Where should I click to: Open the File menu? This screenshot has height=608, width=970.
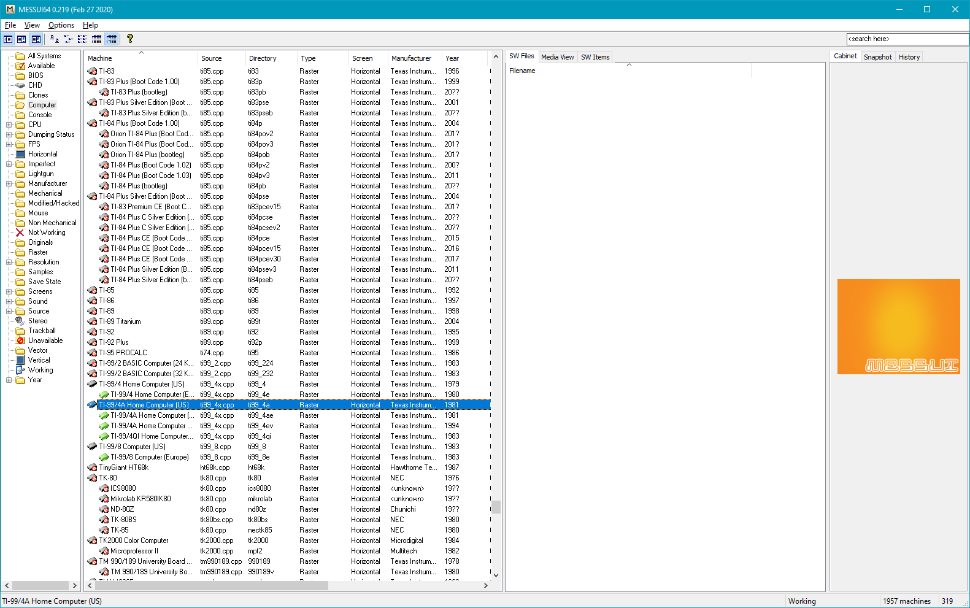(x=10, y=25)
